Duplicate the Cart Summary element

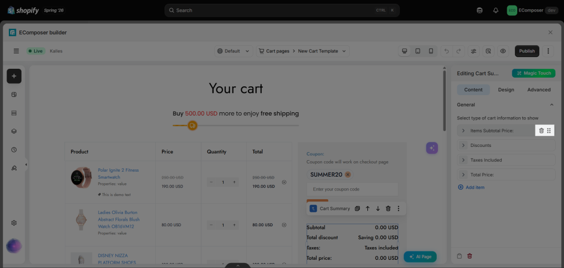[x=357, y=209]
